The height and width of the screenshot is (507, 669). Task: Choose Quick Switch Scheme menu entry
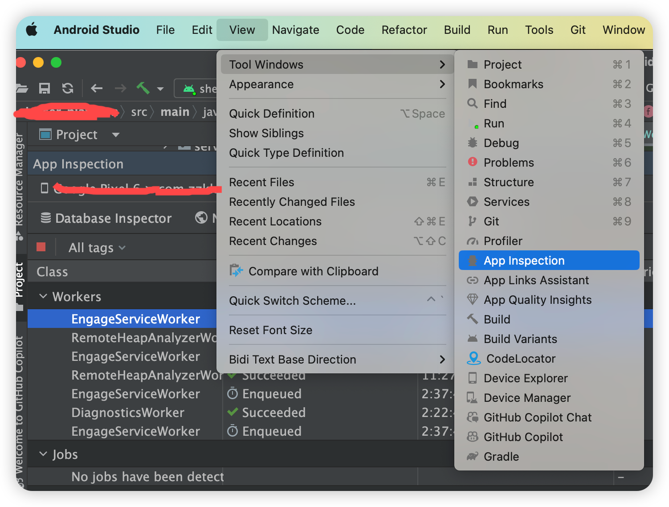tap(337, 301)
